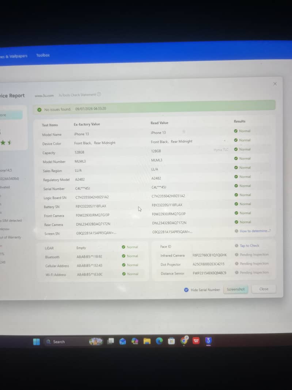The image size is (292, 390).
Task: Click the Bluetooth Normal status icon
Action: 124,256
